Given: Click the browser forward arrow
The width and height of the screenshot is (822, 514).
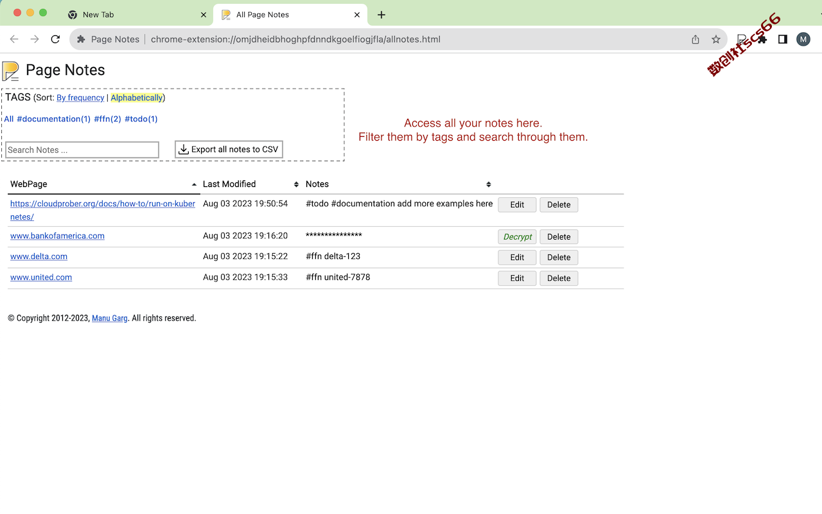Looking at the screenshot, I should (x=35, y=39).
